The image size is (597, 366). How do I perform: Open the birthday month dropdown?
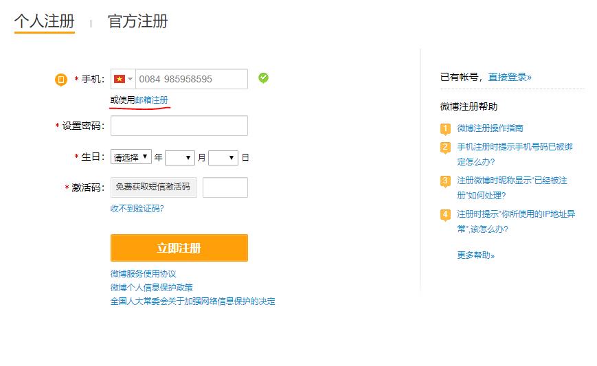pos(180,157)
